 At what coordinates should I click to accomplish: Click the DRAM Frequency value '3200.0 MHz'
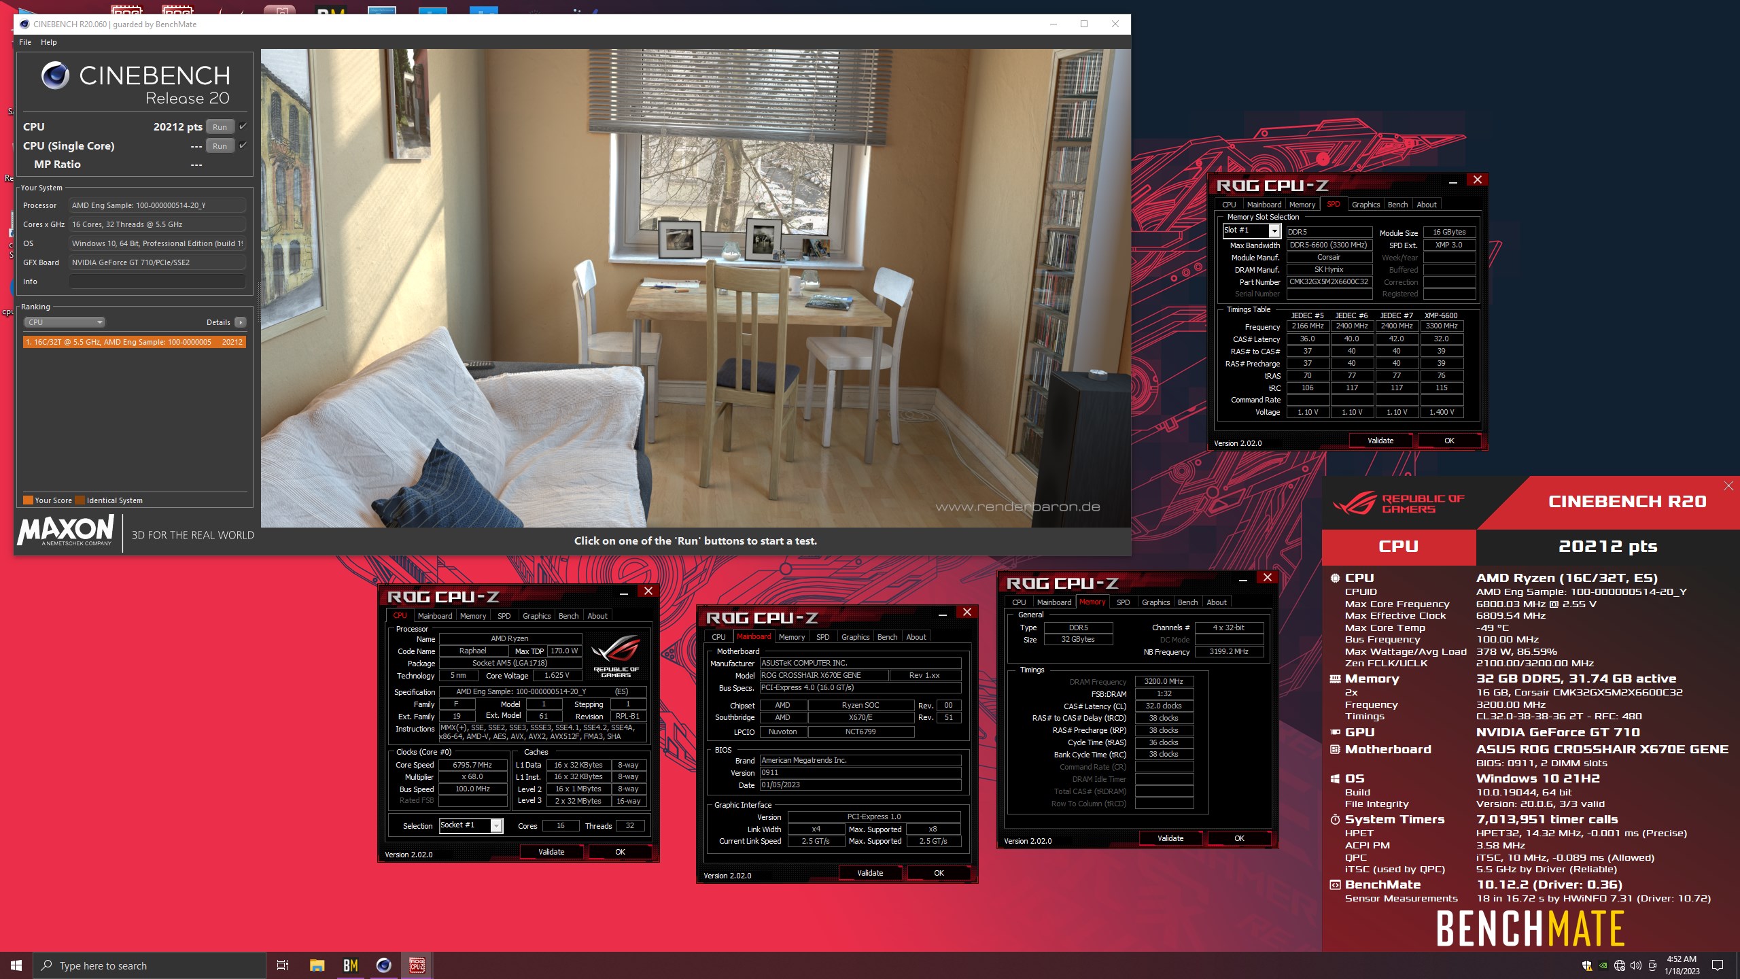[x=1164, y=681]
